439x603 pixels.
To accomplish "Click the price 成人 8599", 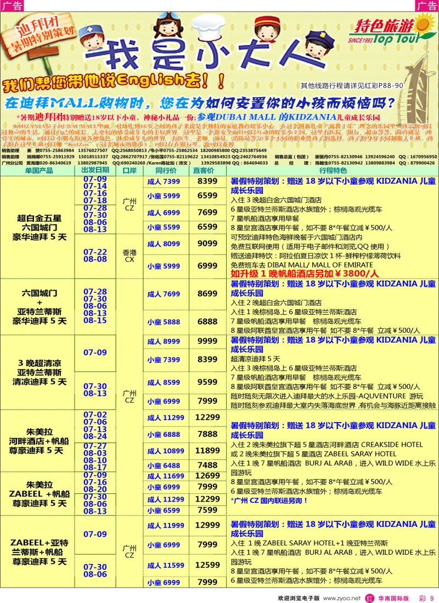I will pos(164,383).
